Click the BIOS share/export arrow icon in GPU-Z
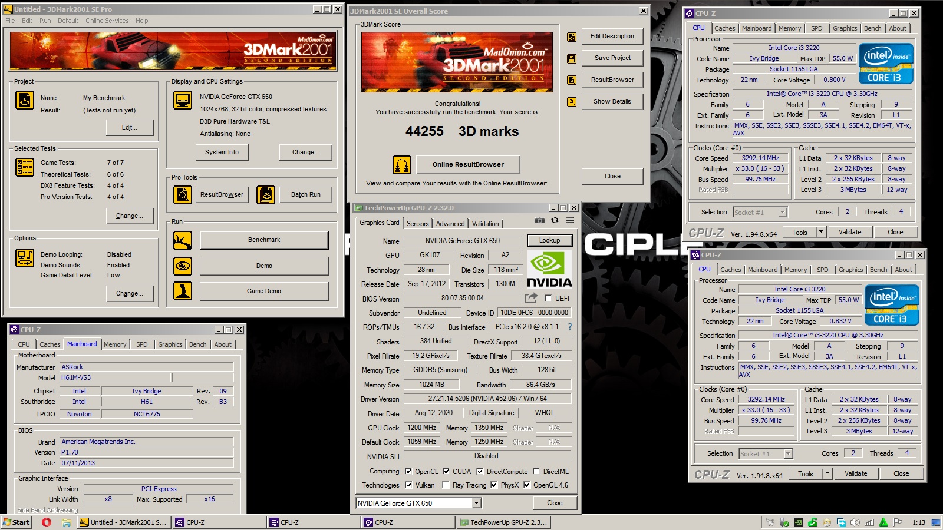The height and width of the screenshot is (530, 943). pyautogui.click(x=532, y=298)
